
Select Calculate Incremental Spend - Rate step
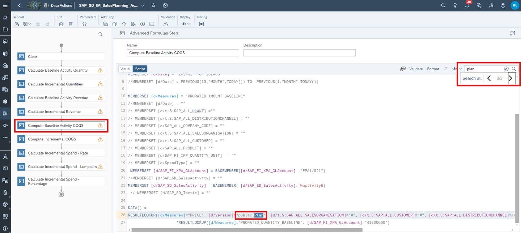point(61,153)
